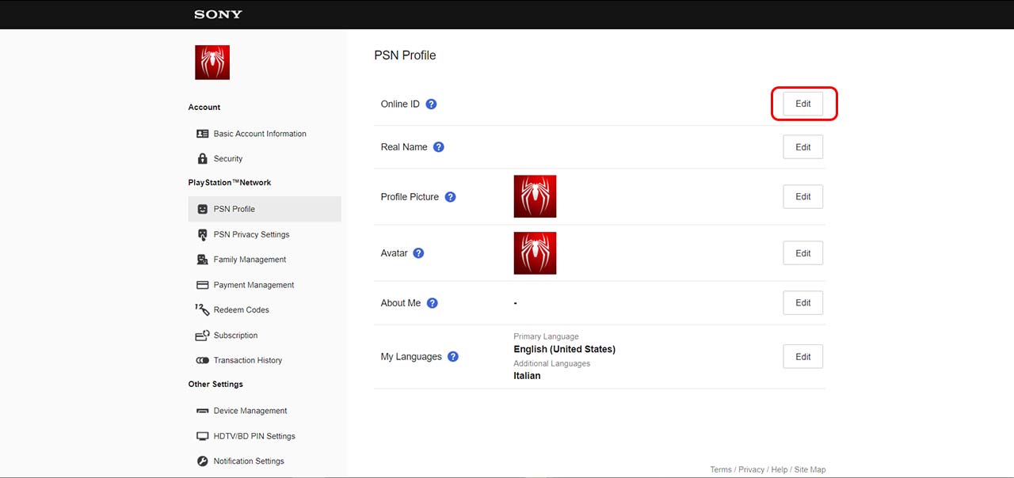This screenshot has width=1014, height=478.
Task: Click the Payment Management card icon
Action: [202, 285]
